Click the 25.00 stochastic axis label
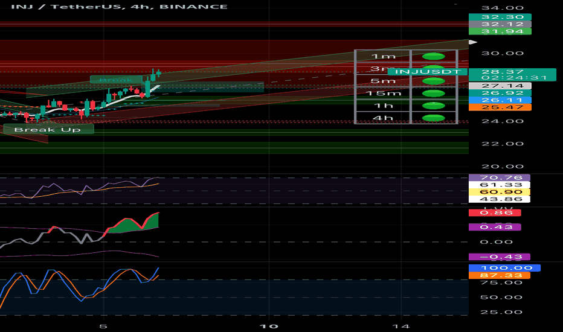Viewport: 563px width, 332px height. (x=501, y=312)
